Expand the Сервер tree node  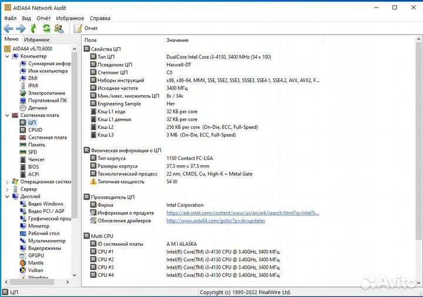(7, 189)
